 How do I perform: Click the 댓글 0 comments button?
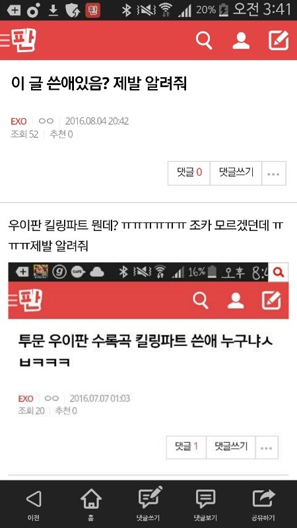[189, 173]
